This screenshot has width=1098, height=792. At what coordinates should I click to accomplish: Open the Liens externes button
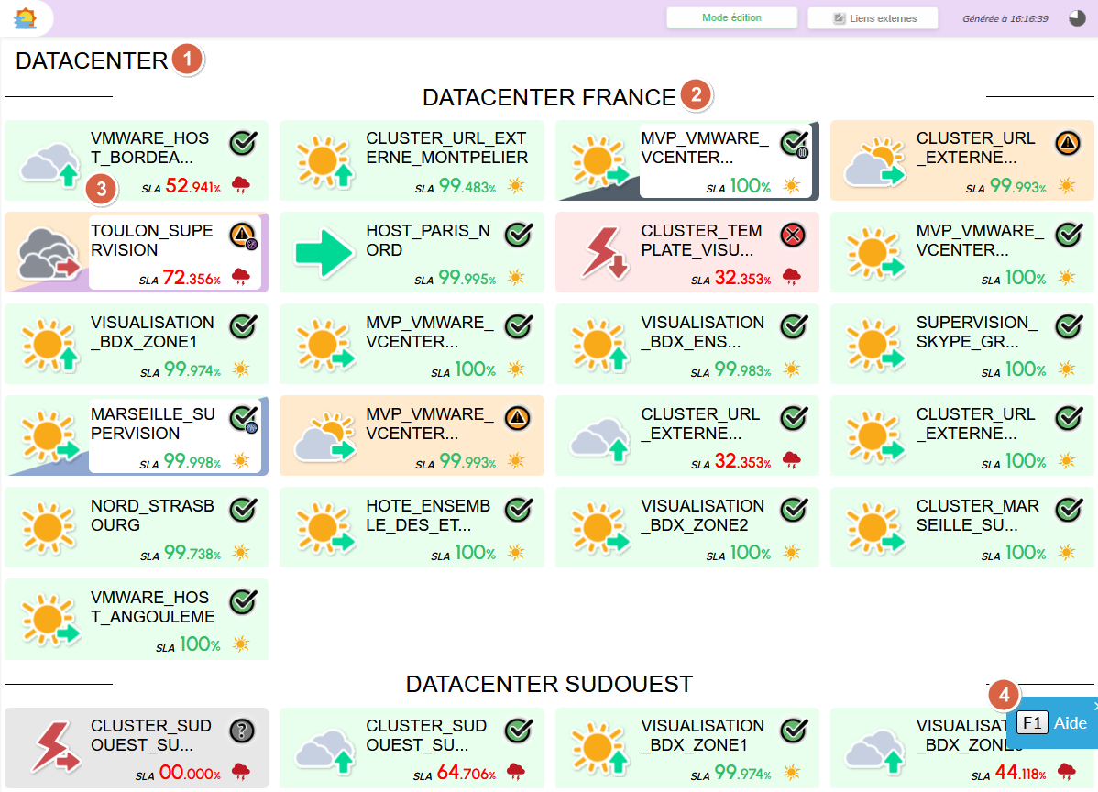[x=873, y=18]
